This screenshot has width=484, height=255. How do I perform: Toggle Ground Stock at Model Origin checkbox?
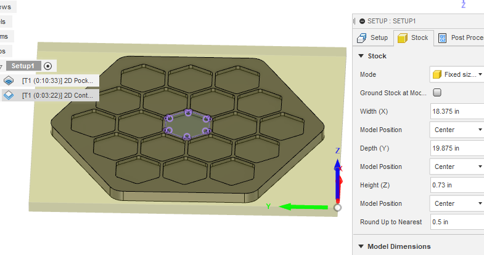pyautogui.click(x=437, y=93)
